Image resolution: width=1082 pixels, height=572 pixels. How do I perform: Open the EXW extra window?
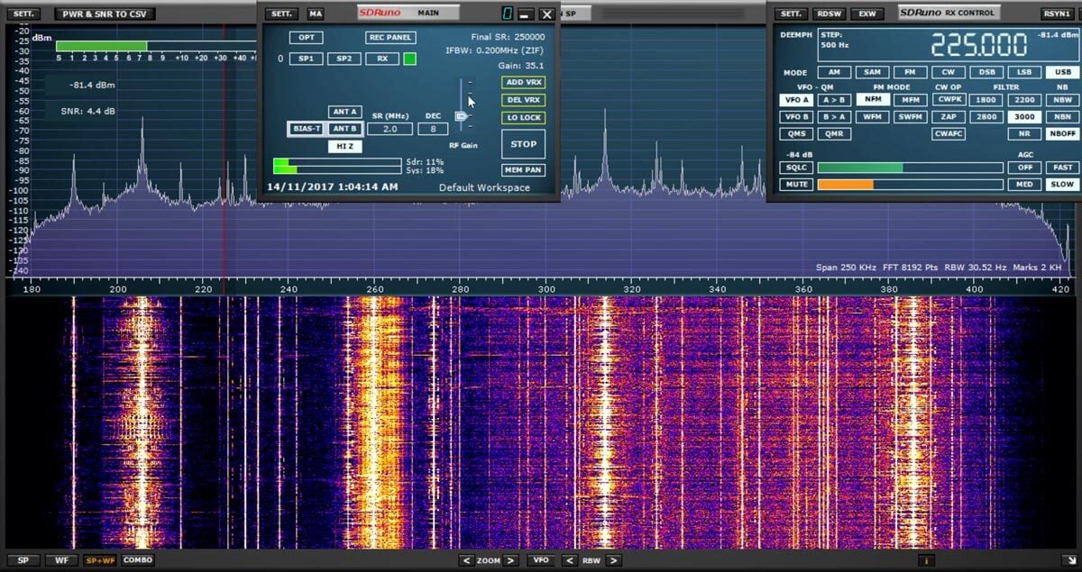[x=867, y=14]
